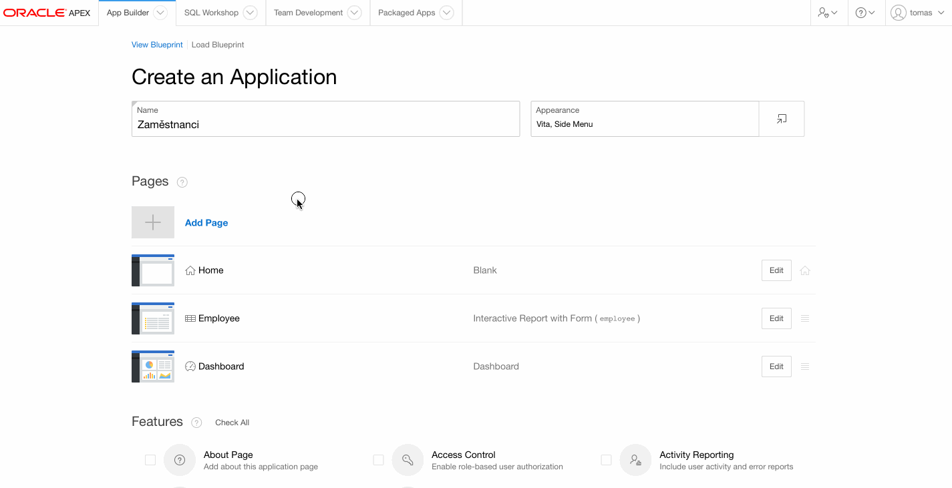The width and height of the screenshot is (952, 488).
Task: Click the Dashboard page thumbnail
Action: pyautogui.click(x=153, y=367)
